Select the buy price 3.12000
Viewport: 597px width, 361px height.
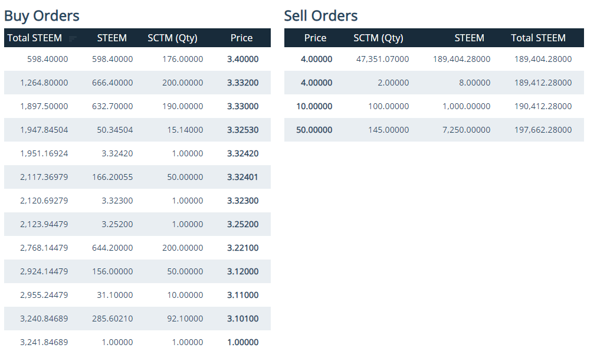[243, 271]
